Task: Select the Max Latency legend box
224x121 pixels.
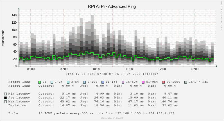Action: (5, 102)
